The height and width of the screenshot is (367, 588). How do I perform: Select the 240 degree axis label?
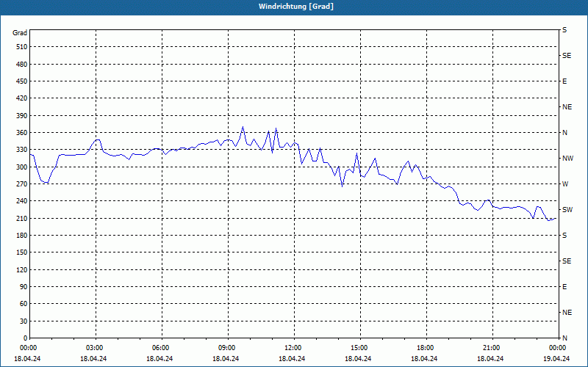coord(22,201)
